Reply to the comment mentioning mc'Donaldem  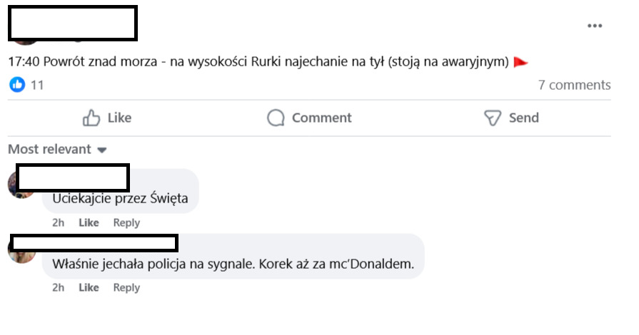click(x=126, y=287)
